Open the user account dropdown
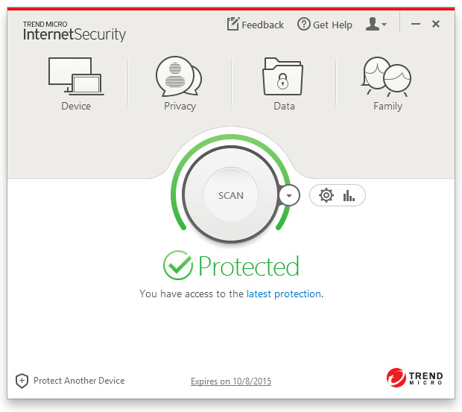This screenshot has width=462, height=412. coord(376,25)
